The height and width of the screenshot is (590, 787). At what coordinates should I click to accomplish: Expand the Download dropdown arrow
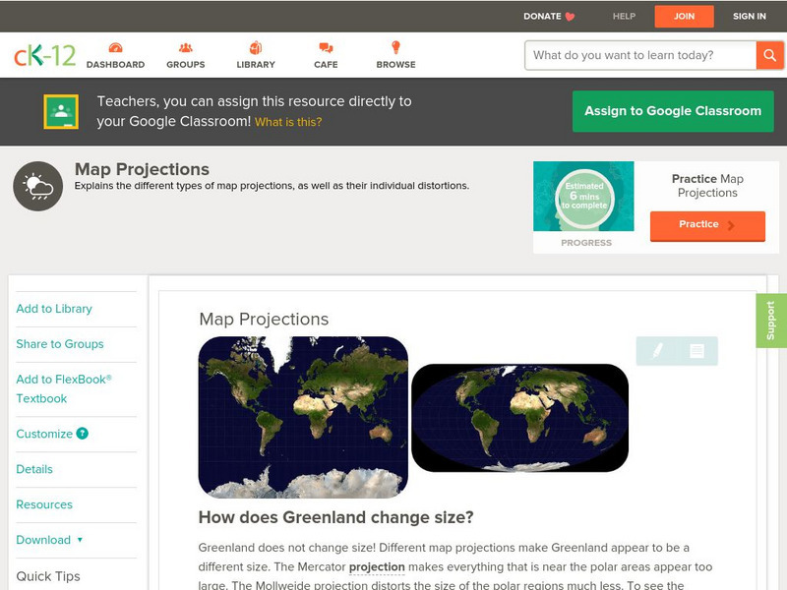(x=80, y=540)
